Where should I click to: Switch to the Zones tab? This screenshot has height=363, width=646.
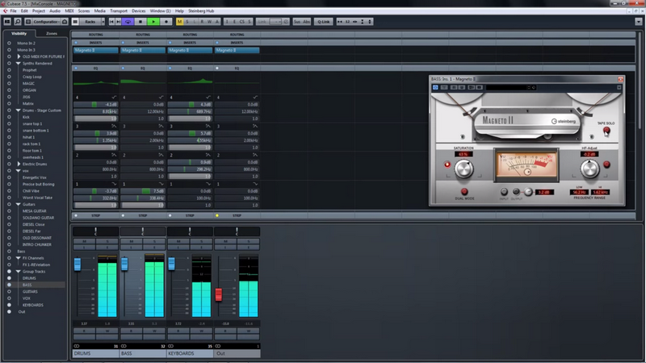52,33
